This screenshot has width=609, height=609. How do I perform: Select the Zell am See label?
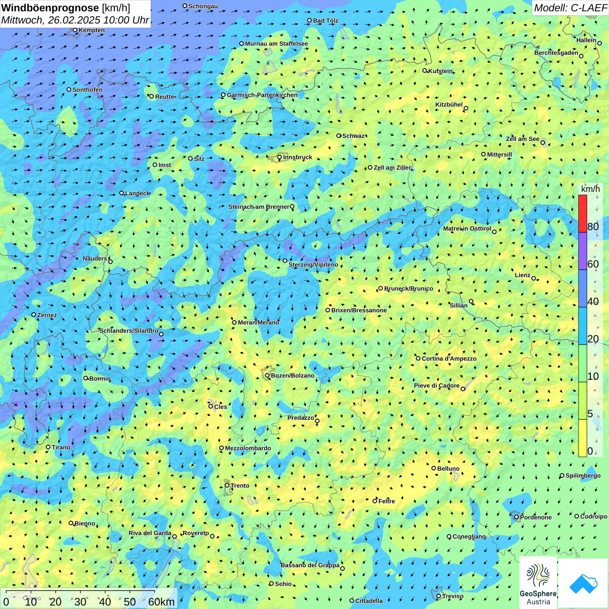pos(522,139)
